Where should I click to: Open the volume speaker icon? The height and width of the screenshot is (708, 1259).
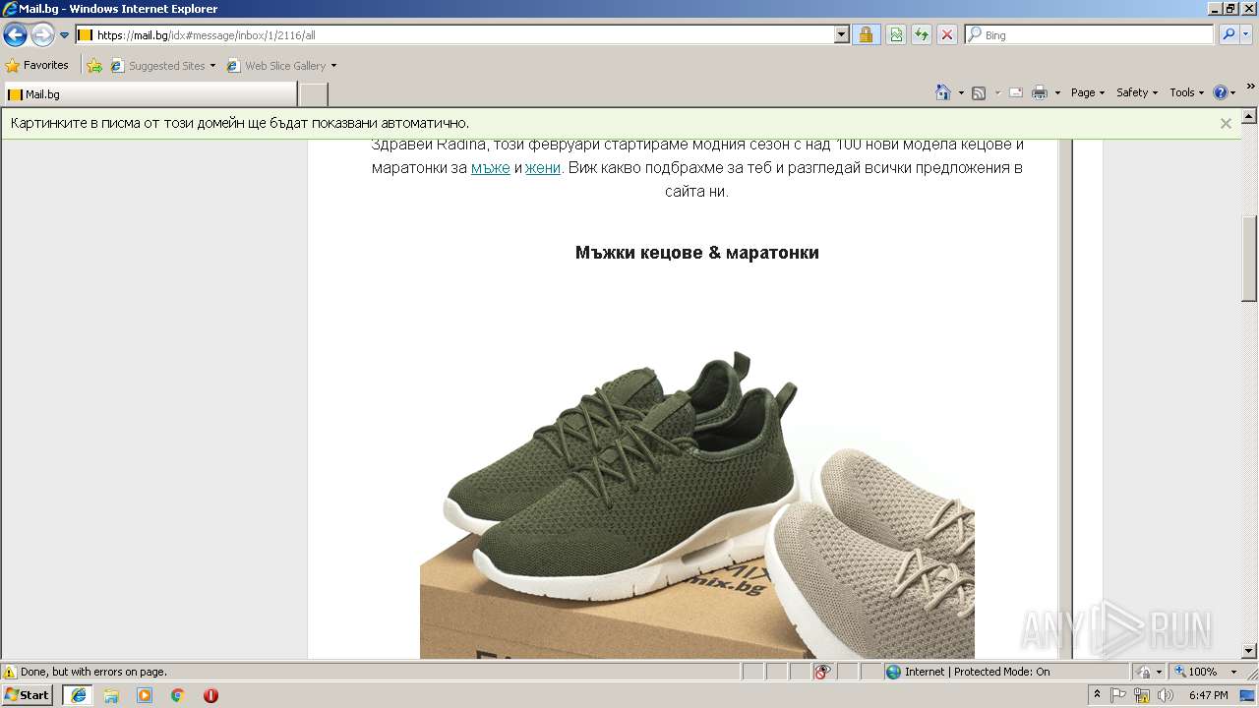(x=1165, y=695)
